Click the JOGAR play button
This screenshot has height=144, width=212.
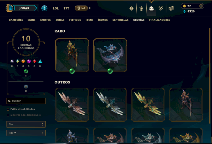[25, 8]
